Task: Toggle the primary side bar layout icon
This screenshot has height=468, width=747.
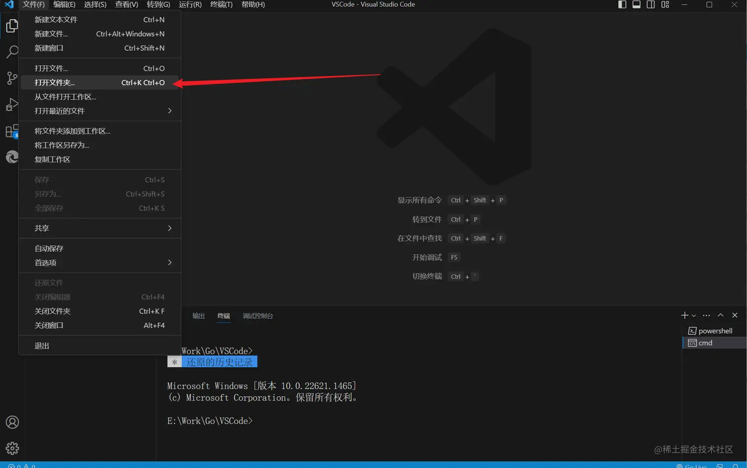Action: [622, 4]
